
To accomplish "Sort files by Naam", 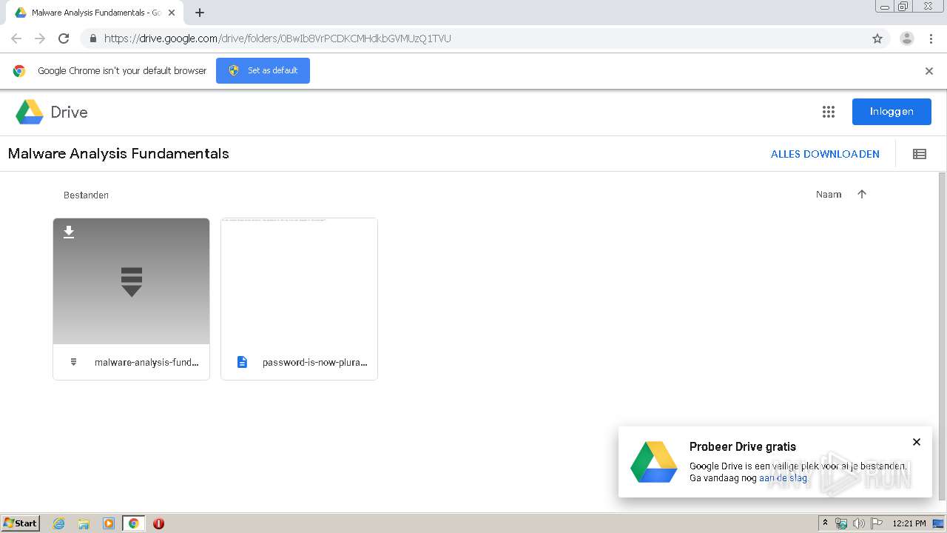I will [829, 195].
